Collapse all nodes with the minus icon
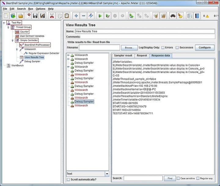Viewport: 220px width, 186px height. coord(83,16)
